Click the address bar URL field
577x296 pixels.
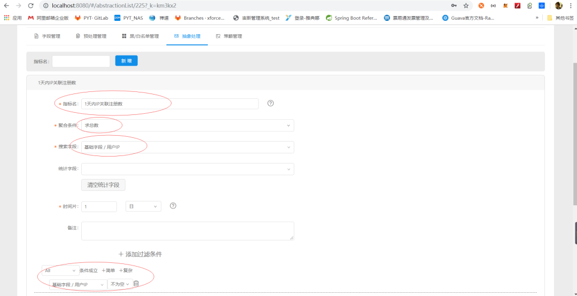point(243,5)
